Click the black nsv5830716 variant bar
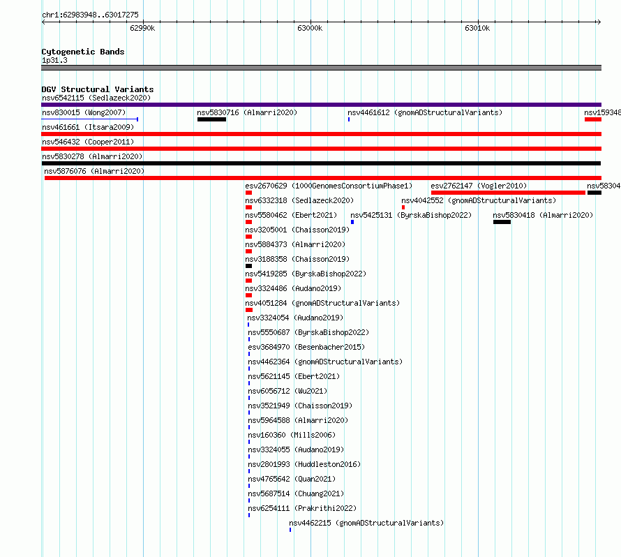Viewport: 621px width, 557px height. click(x=212, y=119)
